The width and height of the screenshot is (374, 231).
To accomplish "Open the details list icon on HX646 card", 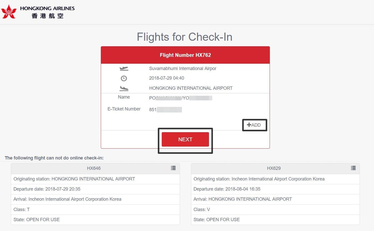I will tap(173, 168).
